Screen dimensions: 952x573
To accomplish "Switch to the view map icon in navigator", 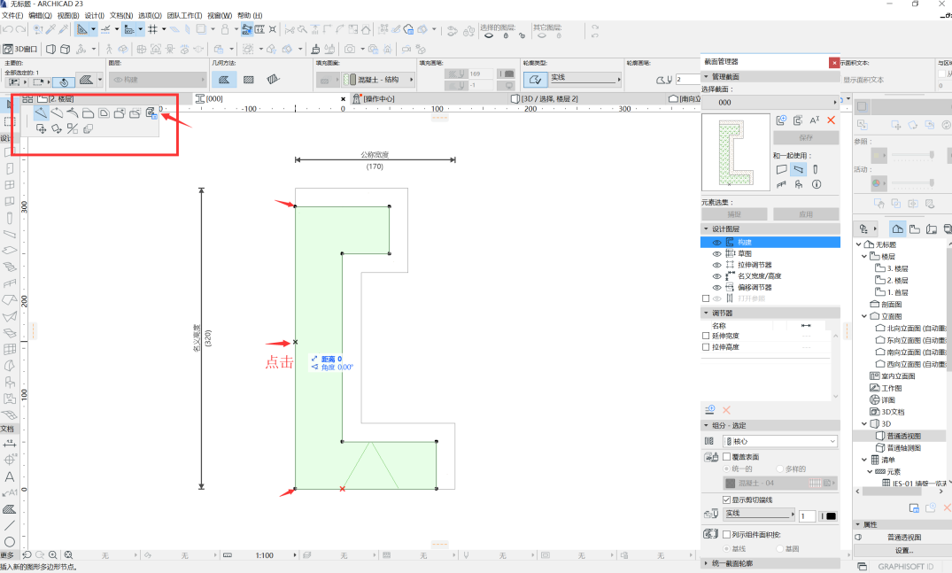I will pos(914,228).
